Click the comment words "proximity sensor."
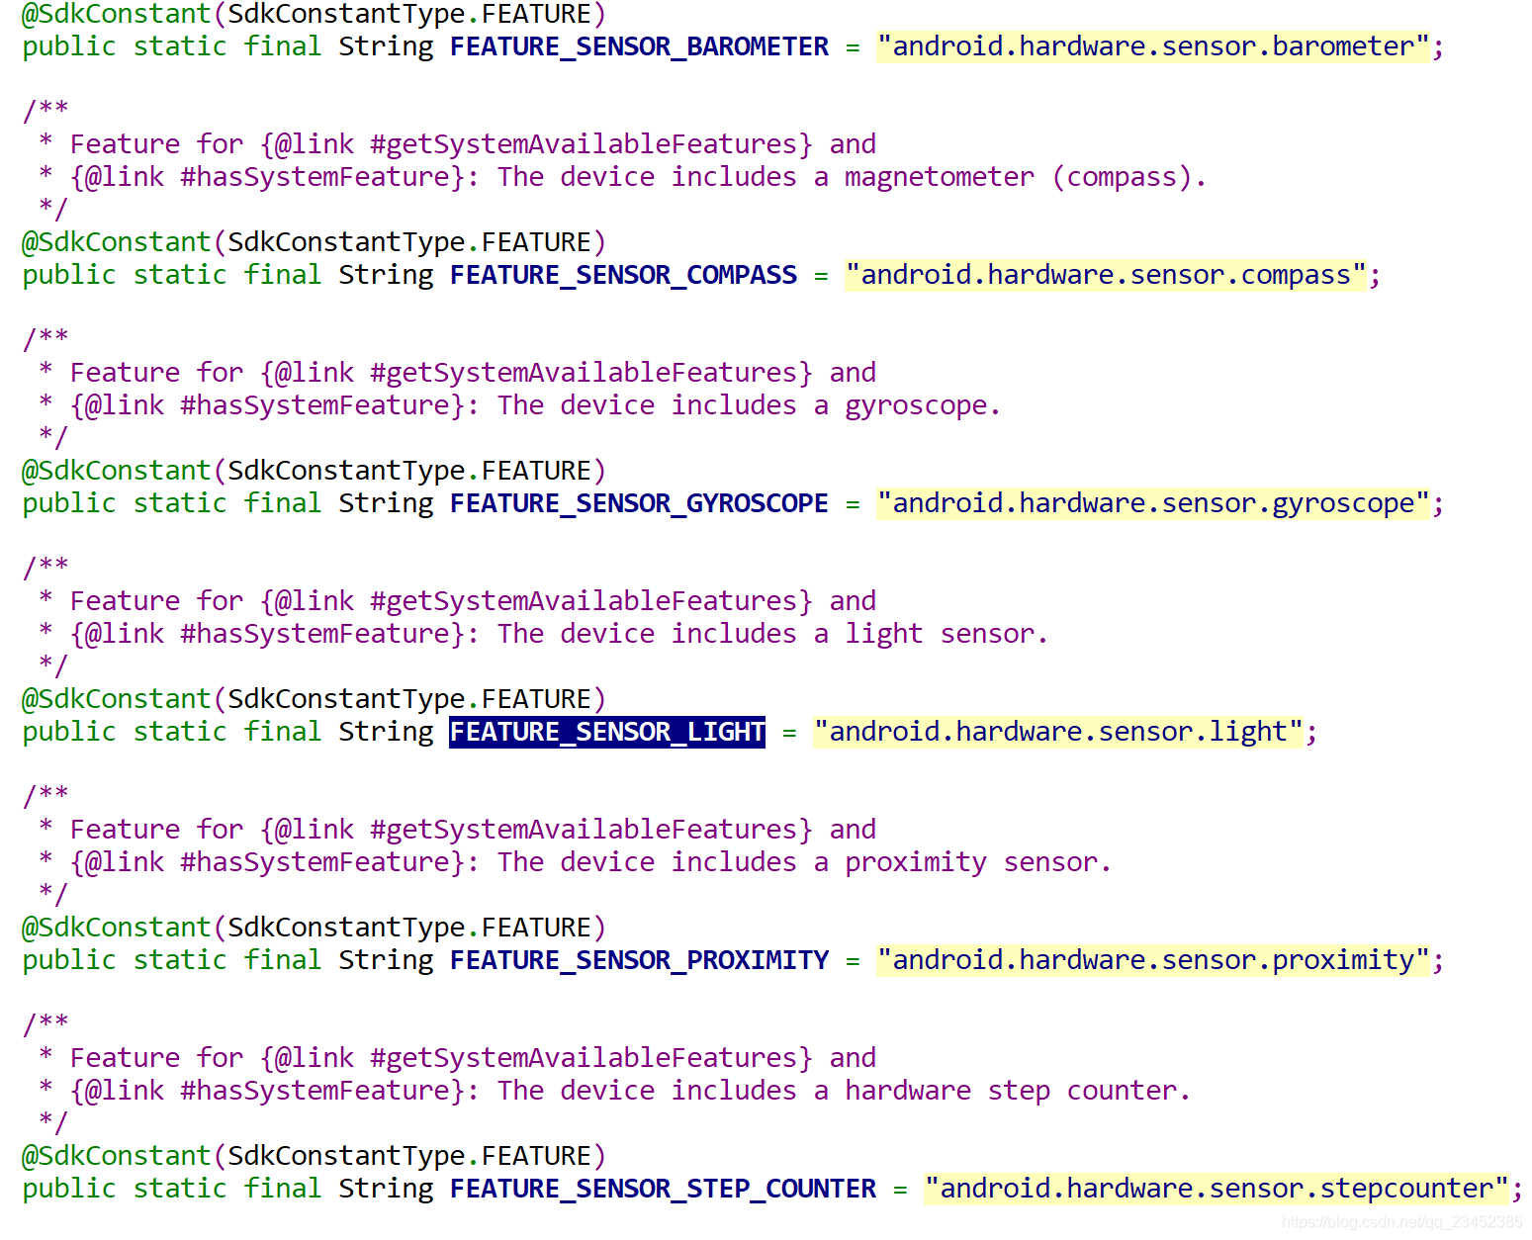The width and height of the screenshot is (1532, 1240). (978, 862)
